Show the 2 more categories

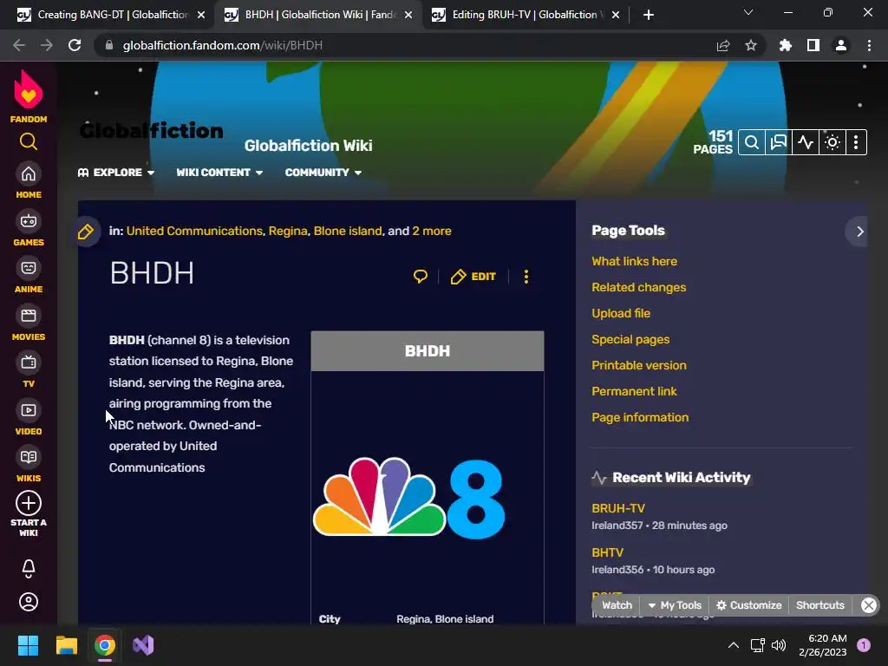coord(432,231)
